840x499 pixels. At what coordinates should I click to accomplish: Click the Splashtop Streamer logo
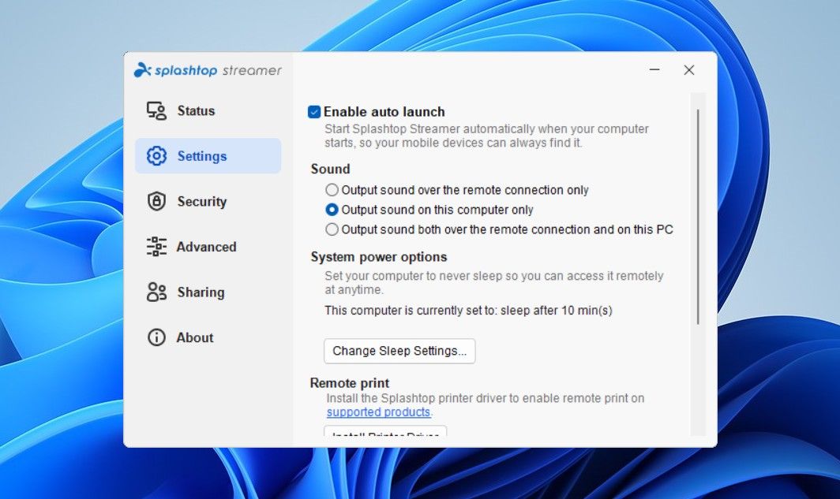(x=208, y=70)
